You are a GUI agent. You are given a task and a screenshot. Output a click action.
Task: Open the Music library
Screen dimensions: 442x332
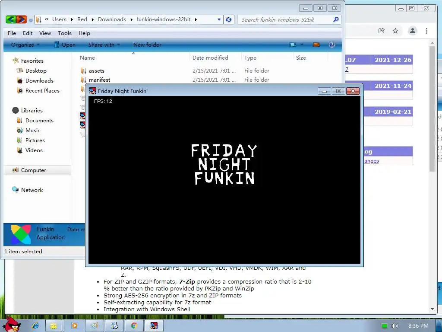tap(33, 130)
